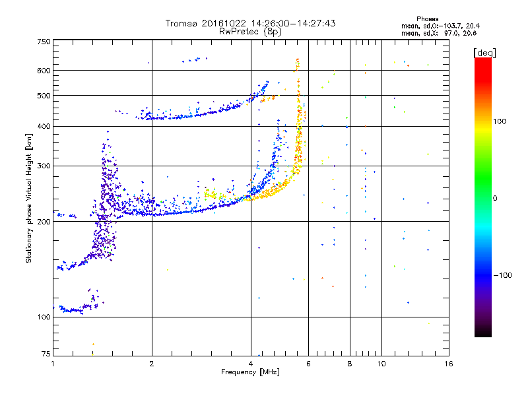Click y-axis tick label '600'

[x=44, y=71]
